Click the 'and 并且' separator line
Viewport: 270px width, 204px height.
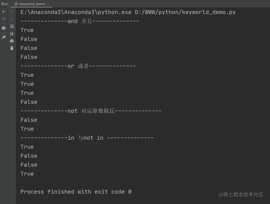[80, 21]
